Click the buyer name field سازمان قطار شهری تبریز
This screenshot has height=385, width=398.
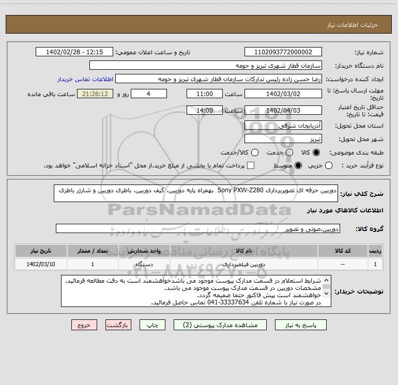tap(206, 65)
